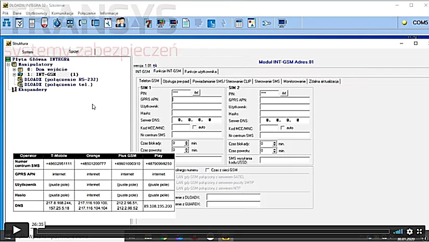Click the SIM 1 Nr centrum SMS field
This screenshot has width=429, height=242.
[x=197, y=135]
